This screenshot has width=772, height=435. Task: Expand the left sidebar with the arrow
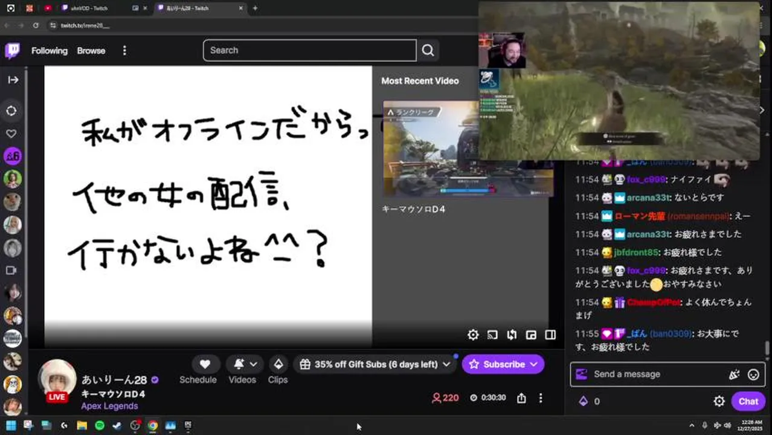click(x=13, y=80)
